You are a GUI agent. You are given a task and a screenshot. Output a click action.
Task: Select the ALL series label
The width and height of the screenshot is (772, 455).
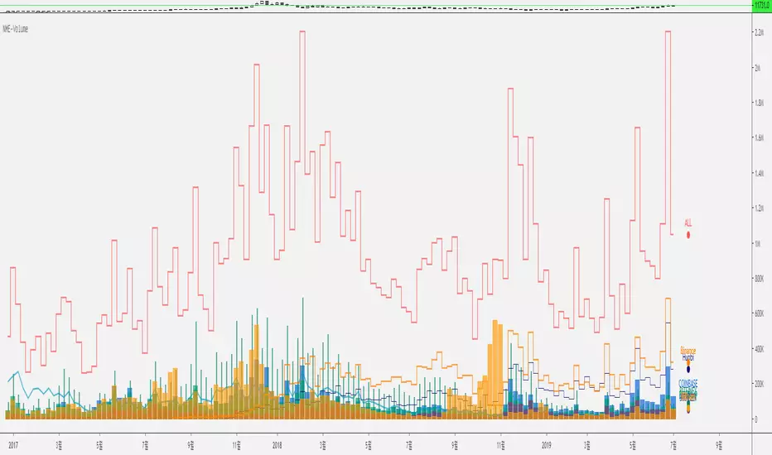pyautogui.click(x=688, y=223)
